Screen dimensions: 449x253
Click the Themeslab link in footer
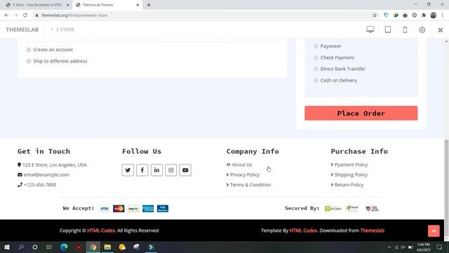point(373,231)
